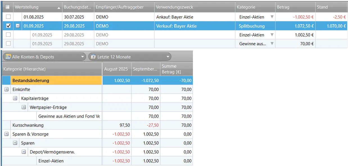Collapse the Wertpapier-Erträge tree node
Viewport: 348px width, 166px height.
pos(24,107)
